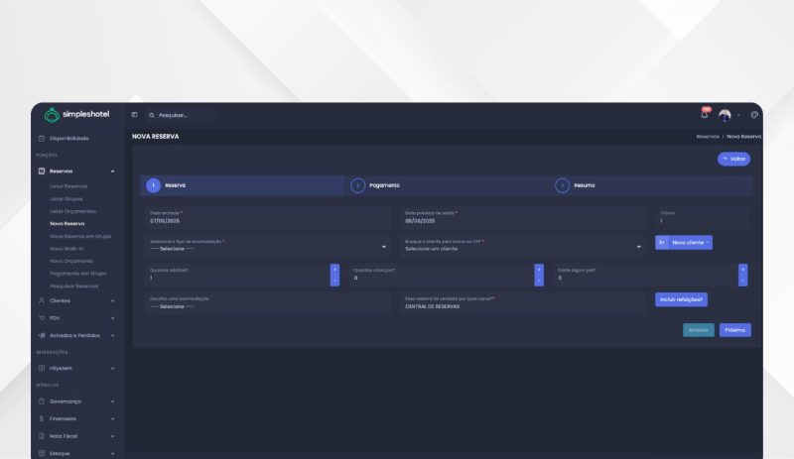Decrease children count with minus stepper
794x459 pixels.
pos(539,282)
